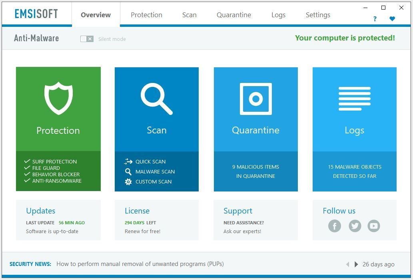The image size is (413, 280).
Task: Show next security news with right arrow
Action: click(x=356, y=264)
